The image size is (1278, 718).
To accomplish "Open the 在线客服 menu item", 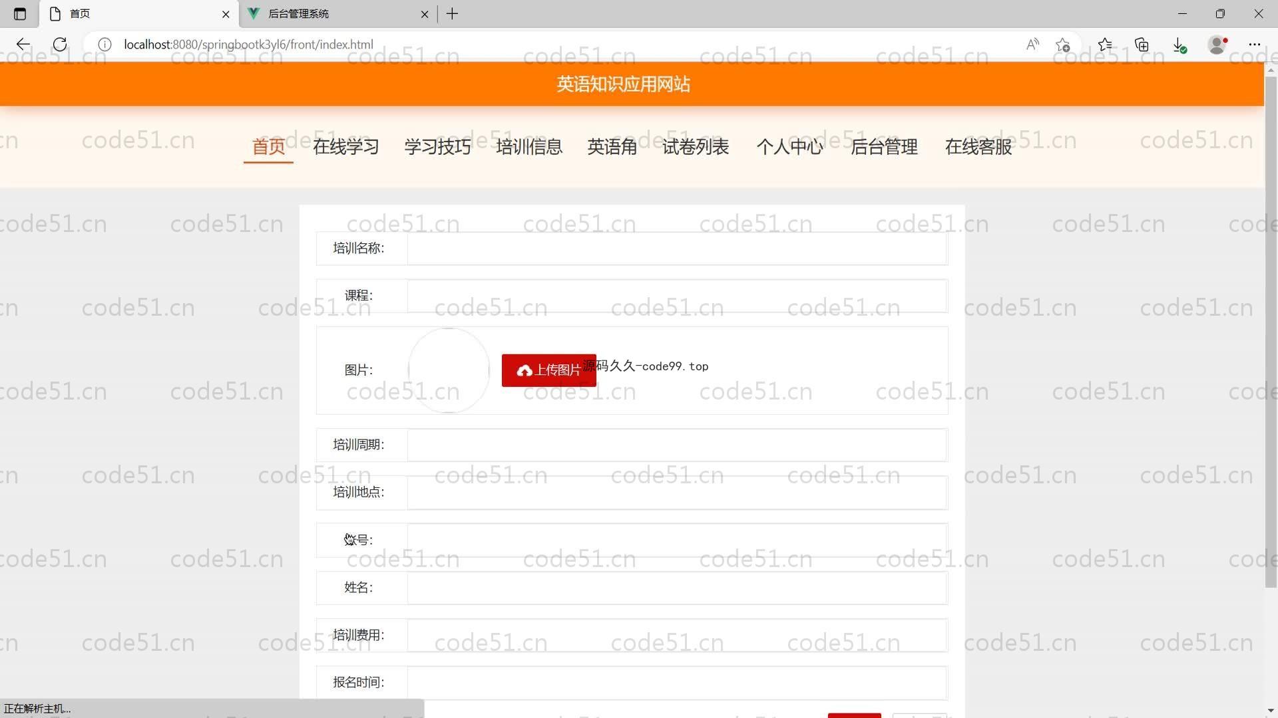I will (x=978, y=146).
